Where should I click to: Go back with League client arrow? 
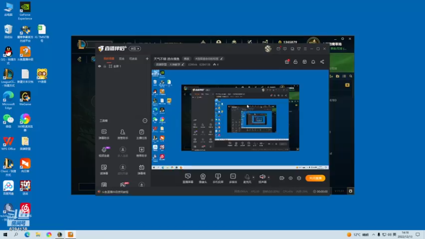(x=79, y=59)
